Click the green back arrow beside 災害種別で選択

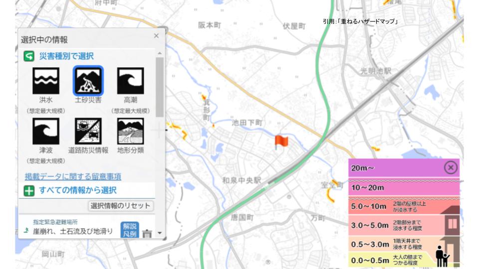click(29, 56)
